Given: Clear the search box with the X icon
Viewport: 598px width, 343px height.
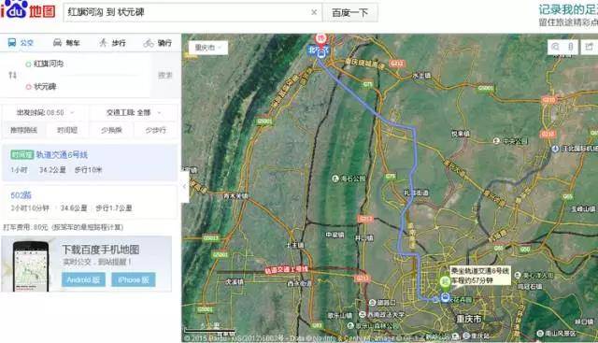Looking at the screenshot, I should pos(314,12).
